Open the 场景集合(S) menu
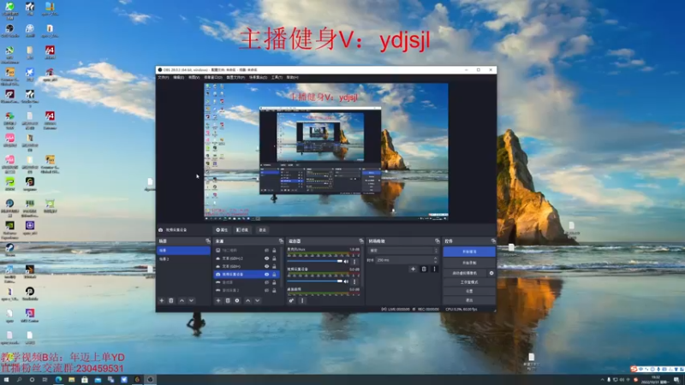 point(259,77)
